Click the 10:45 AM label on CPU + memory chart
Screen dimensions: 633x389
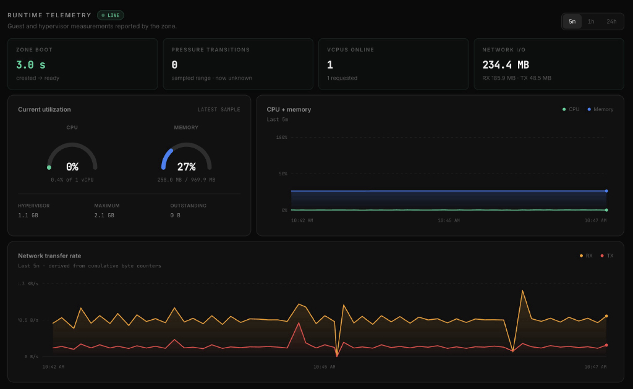pos(449,220)
